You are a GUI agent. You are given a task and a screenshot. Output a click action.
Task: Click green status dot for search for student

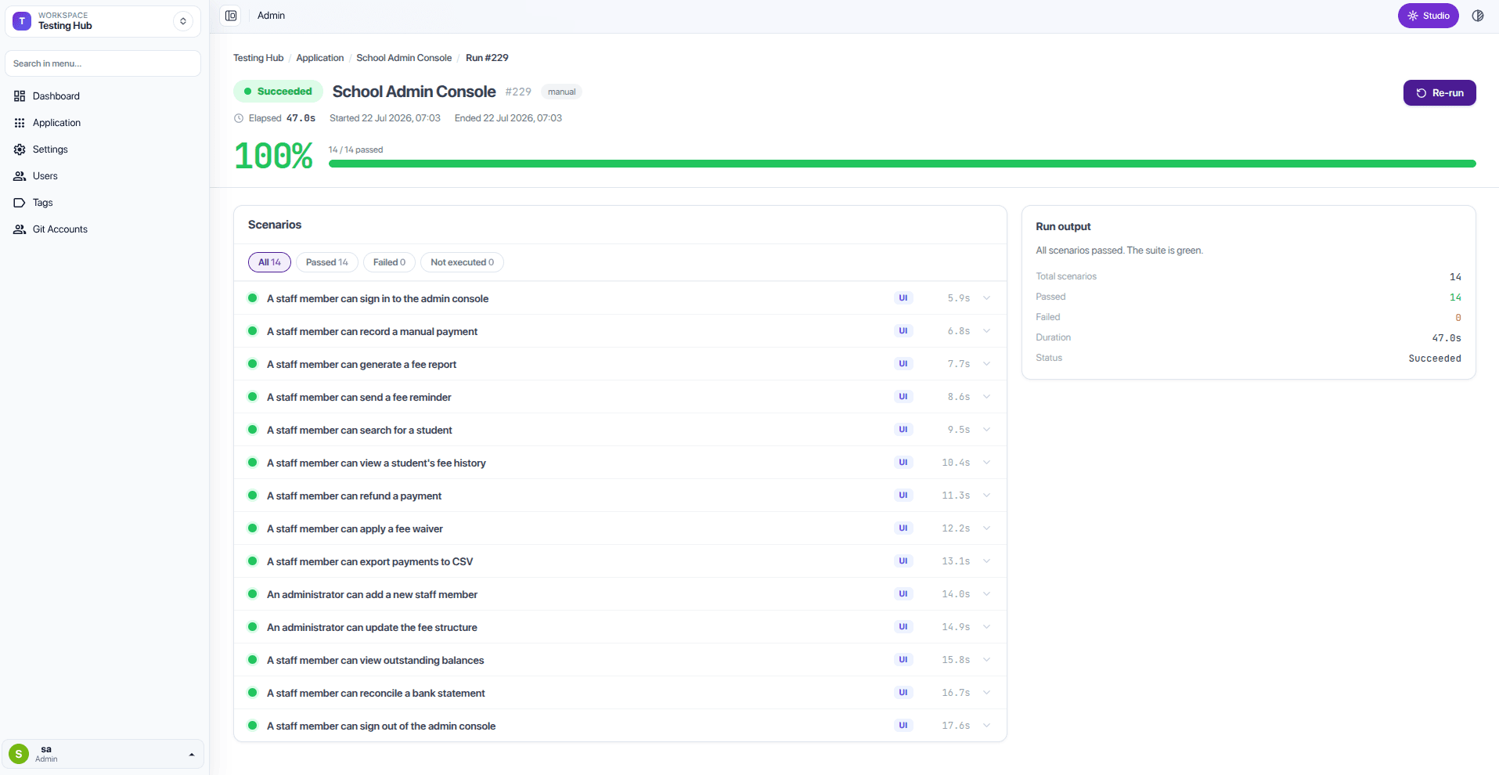coord(253,430)
